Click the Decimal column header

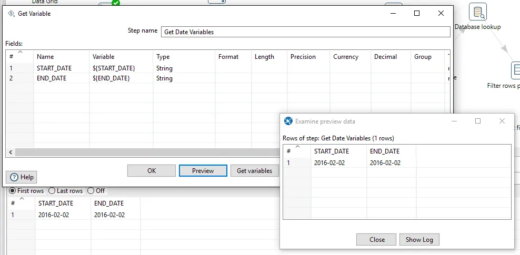[x=391, y=56]
